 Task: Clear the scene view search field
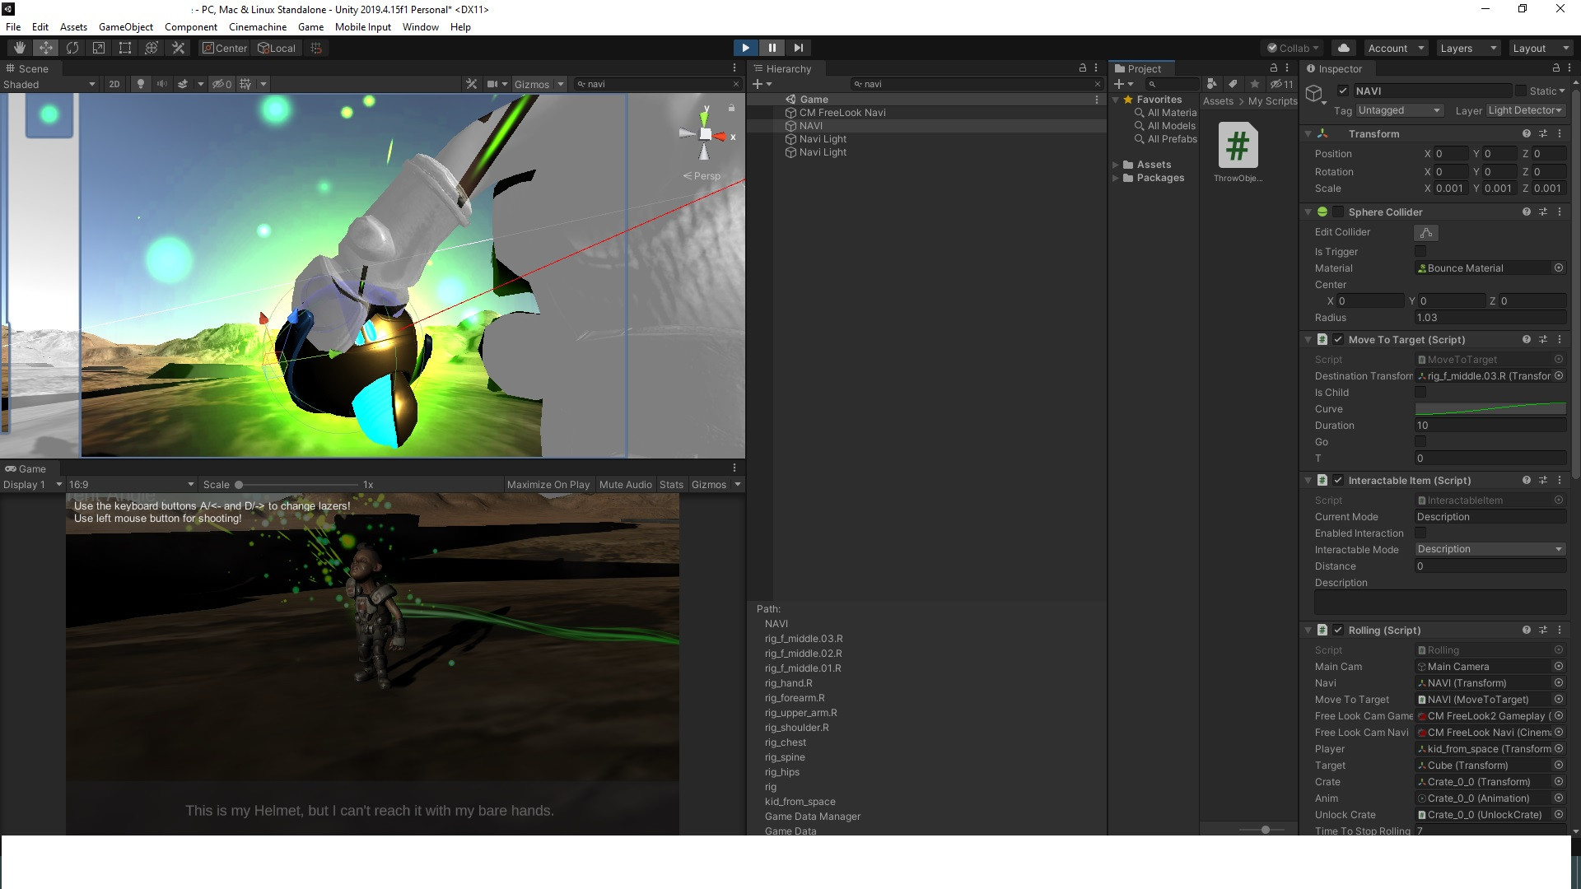point(735,84)
